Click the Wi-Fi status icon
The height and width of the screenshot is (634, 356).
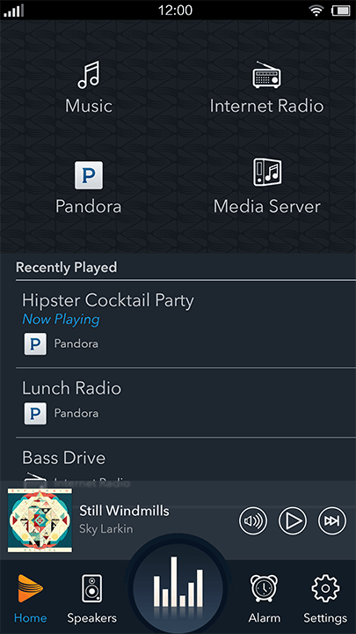pyautogui.click(x=316, y=11)
